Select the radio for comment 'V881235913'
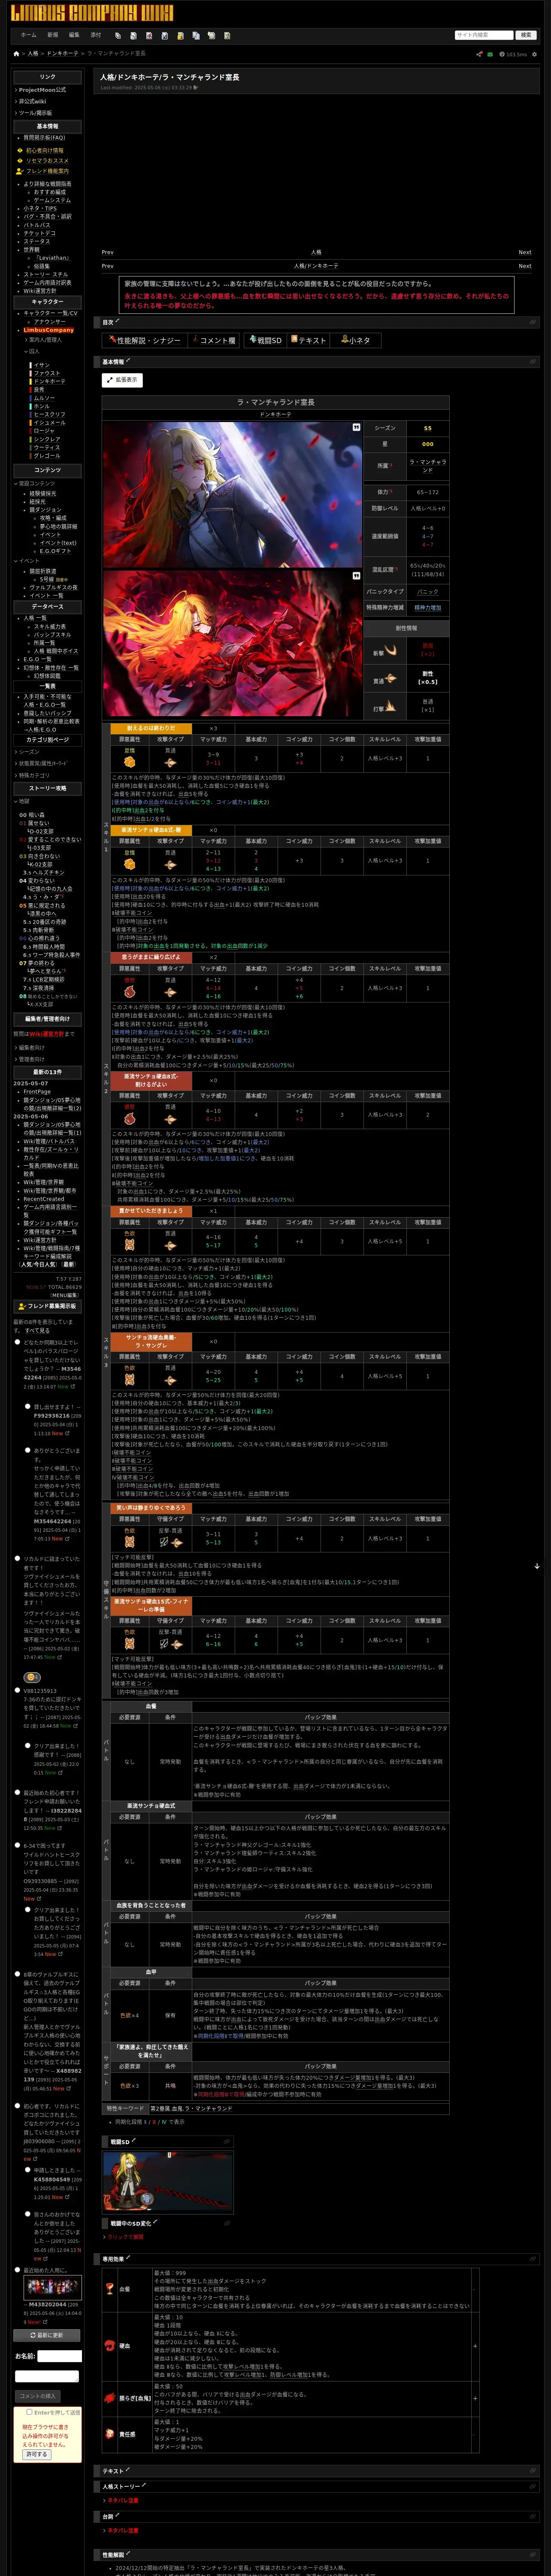 (x=17, y=1690)
